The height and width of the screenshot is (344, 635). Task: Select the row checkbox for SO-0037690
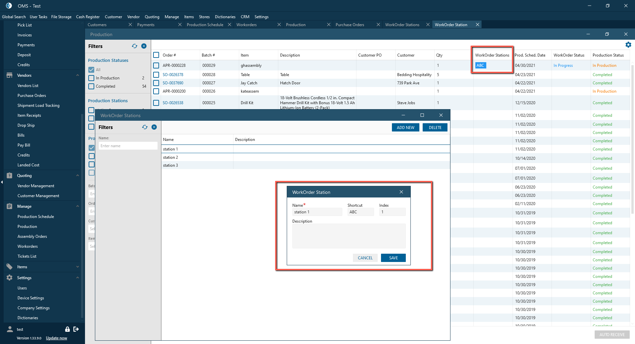[x=156, y=83]
